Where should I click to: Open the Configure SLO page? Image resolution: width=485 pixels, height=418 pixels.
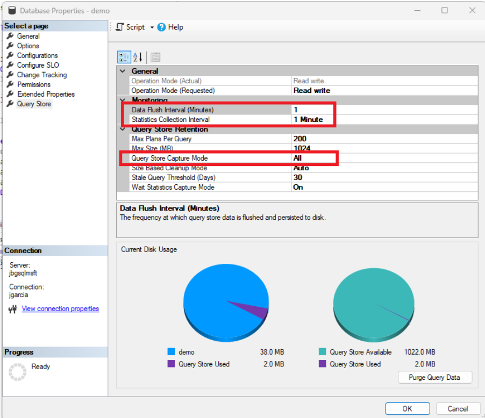pyautogui.click(x=38, y=65)
